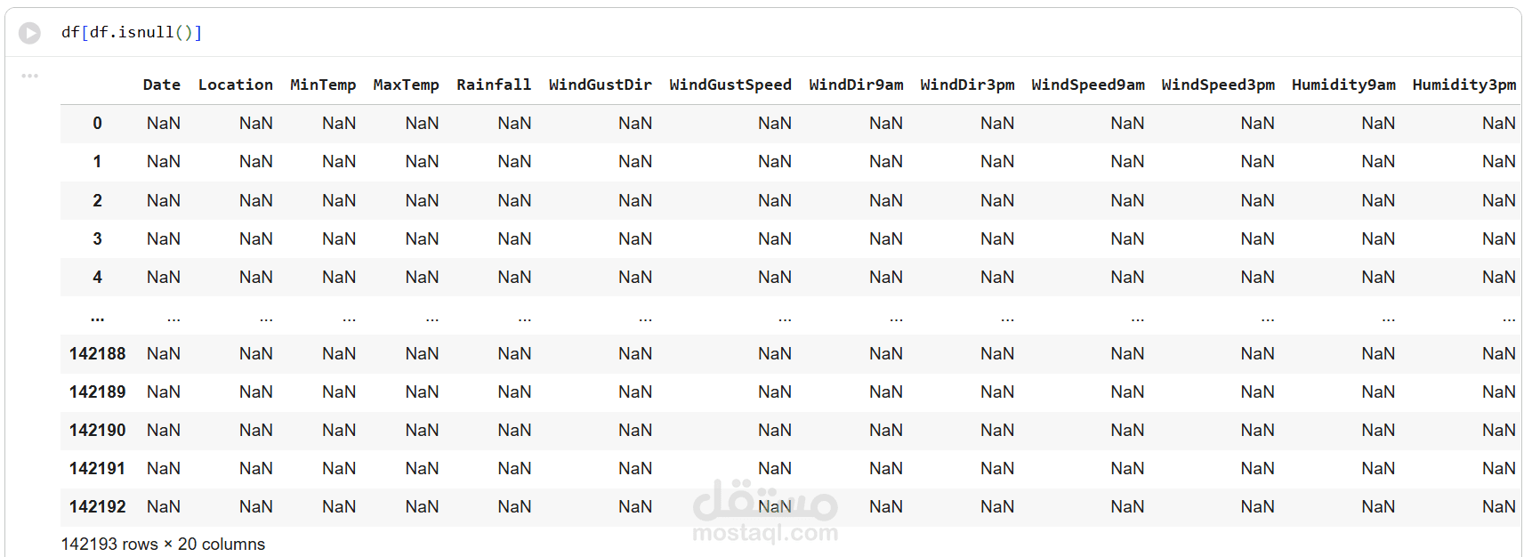This screenshot has width=1532, height=557.
Task: Select the WindSpeed9am column header
Action: pos(1087,85)
